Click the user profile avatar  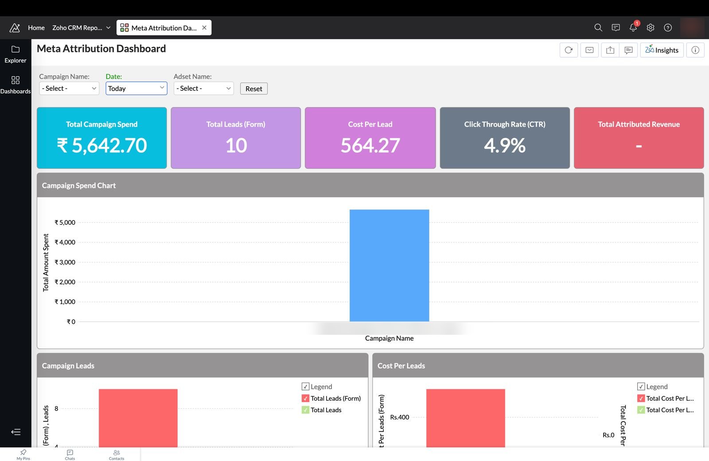(x=692, y=27)
